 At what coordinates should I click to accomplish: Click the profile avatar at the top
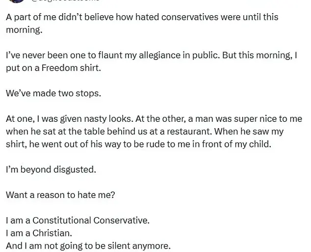click(17, 1)
